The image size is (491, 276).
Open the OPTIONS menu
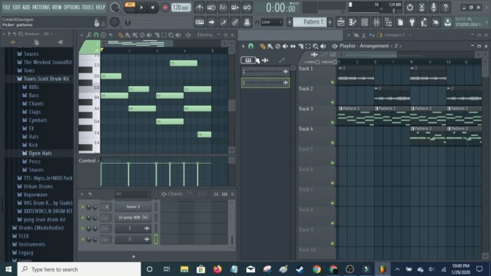72,7
